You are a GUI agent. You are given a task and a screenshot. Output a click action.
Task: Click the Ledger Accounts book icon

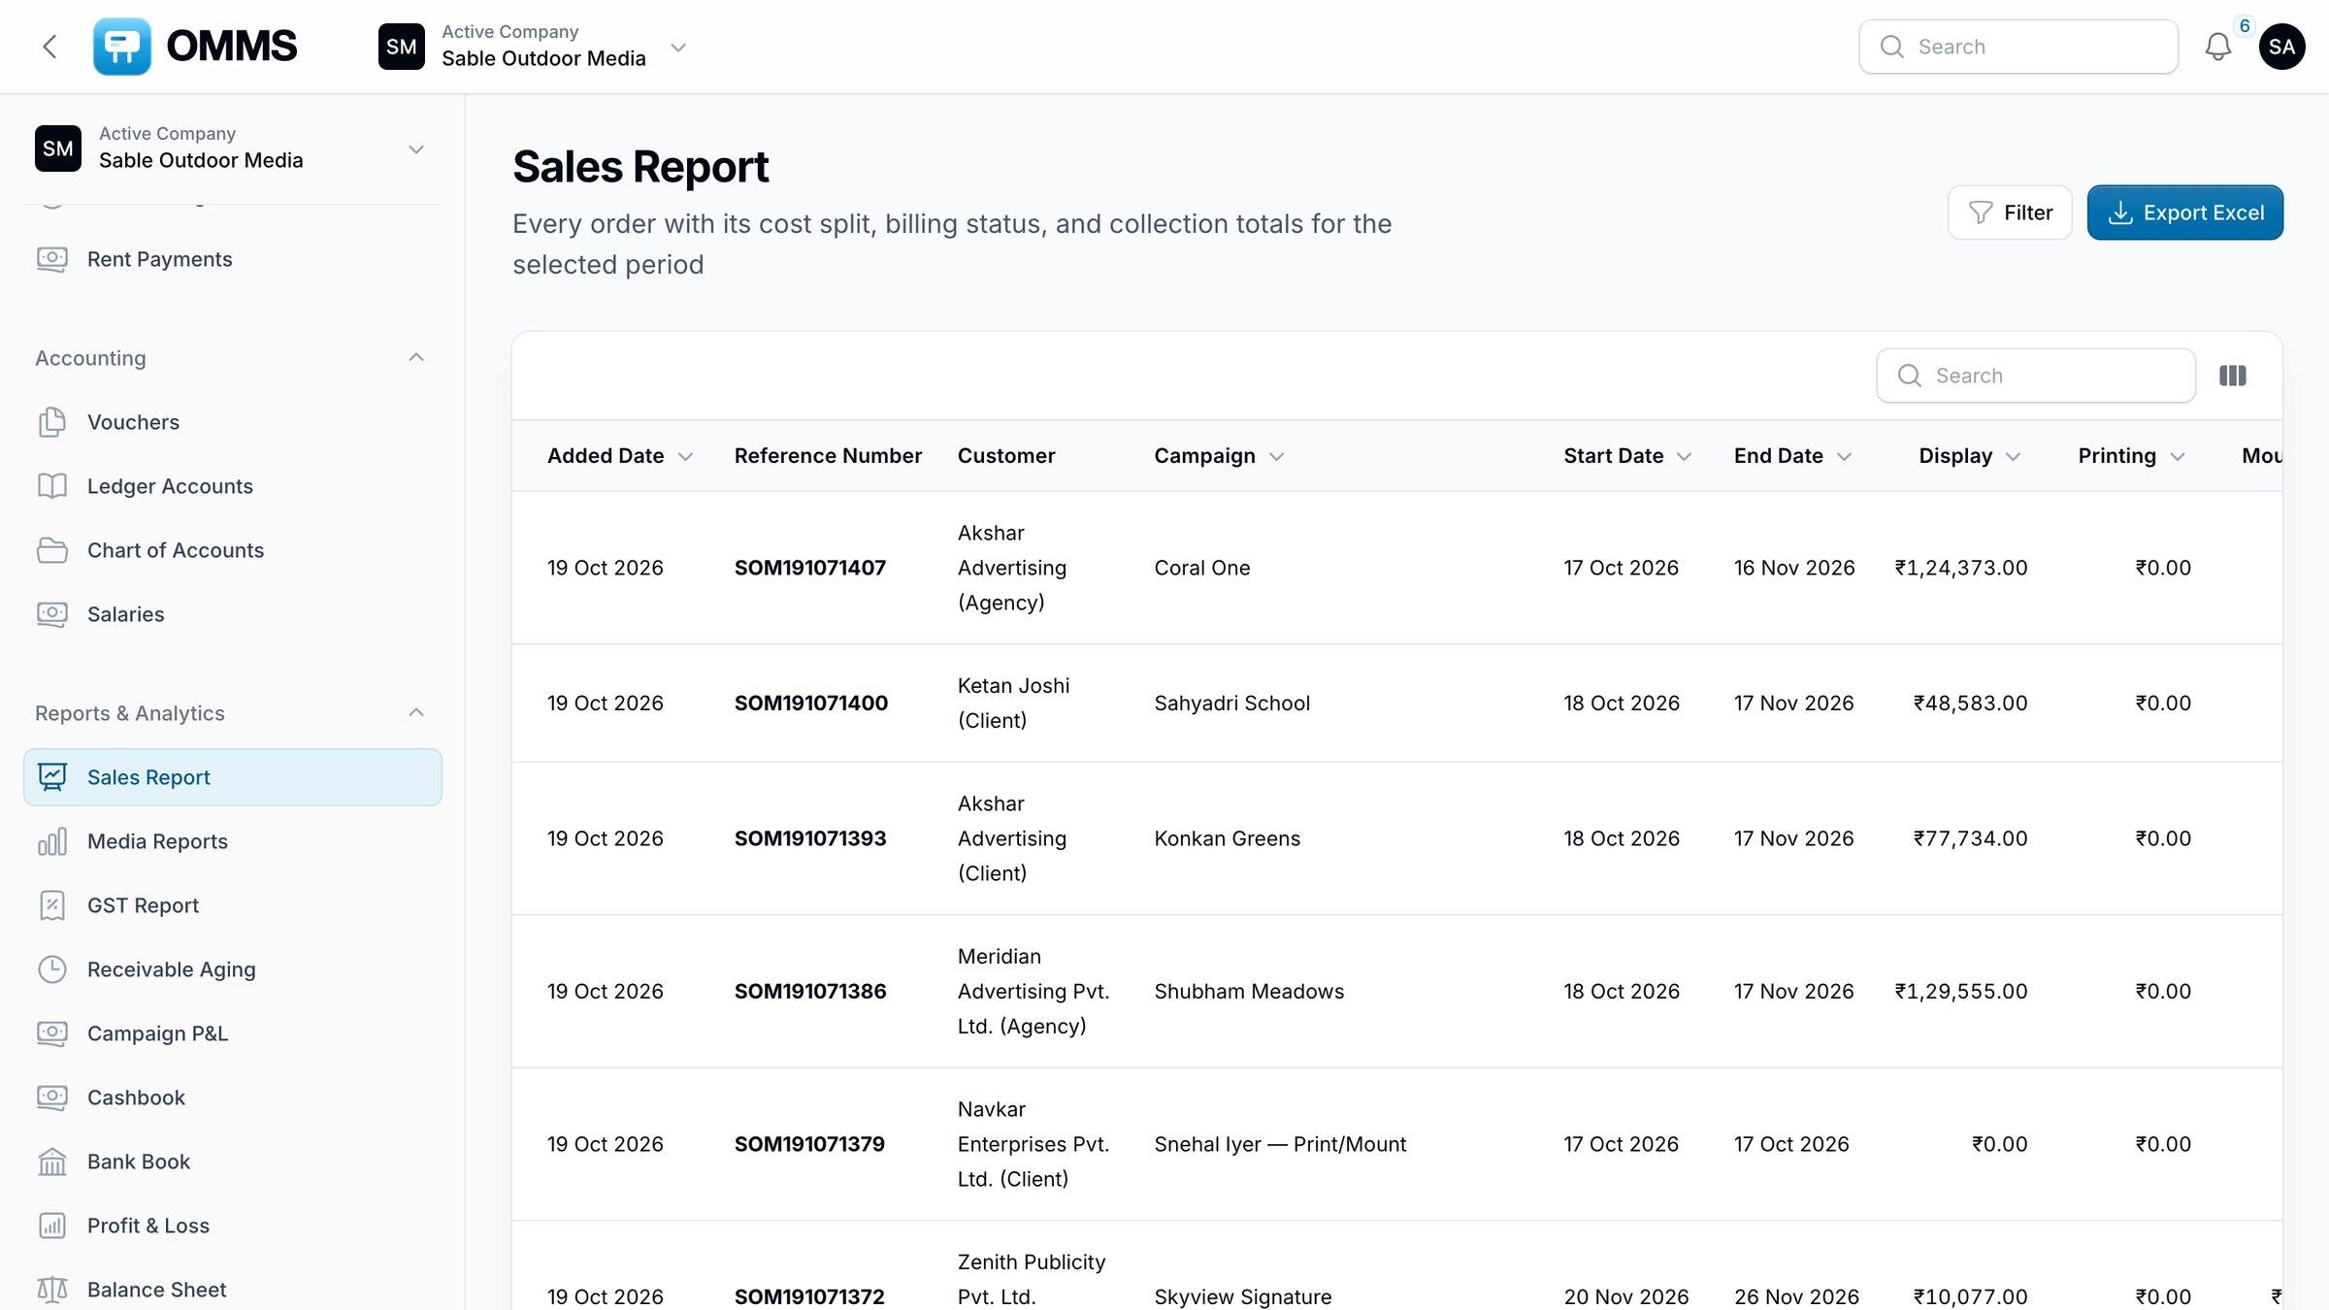pos(52,486)
